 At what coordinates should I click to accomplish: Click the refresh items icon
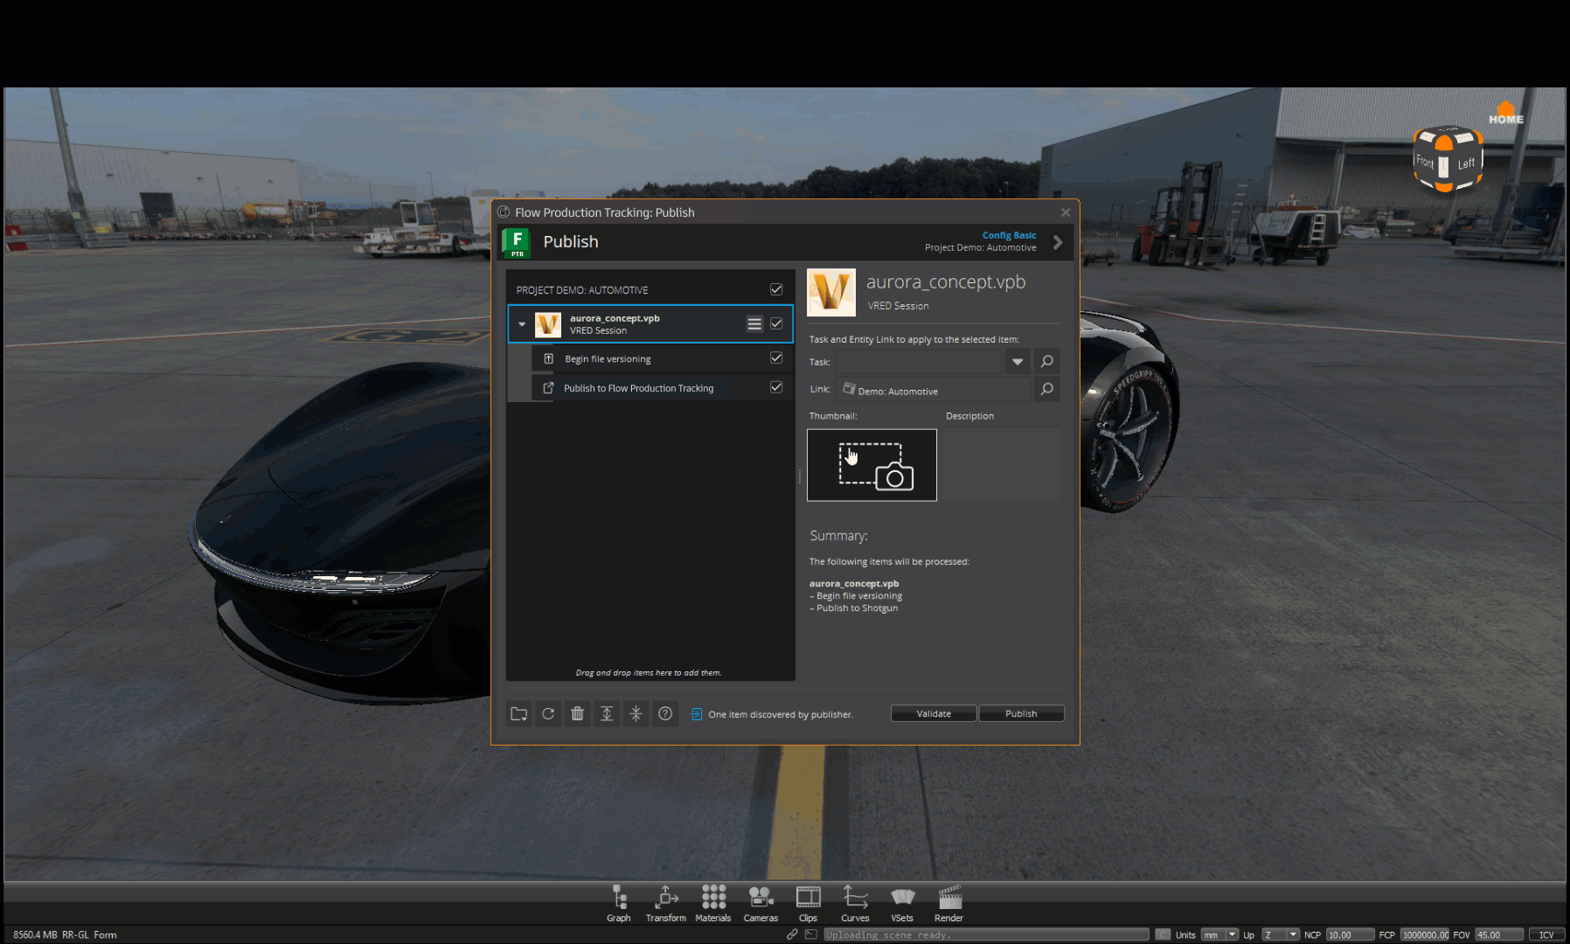(x=548, y=713)
